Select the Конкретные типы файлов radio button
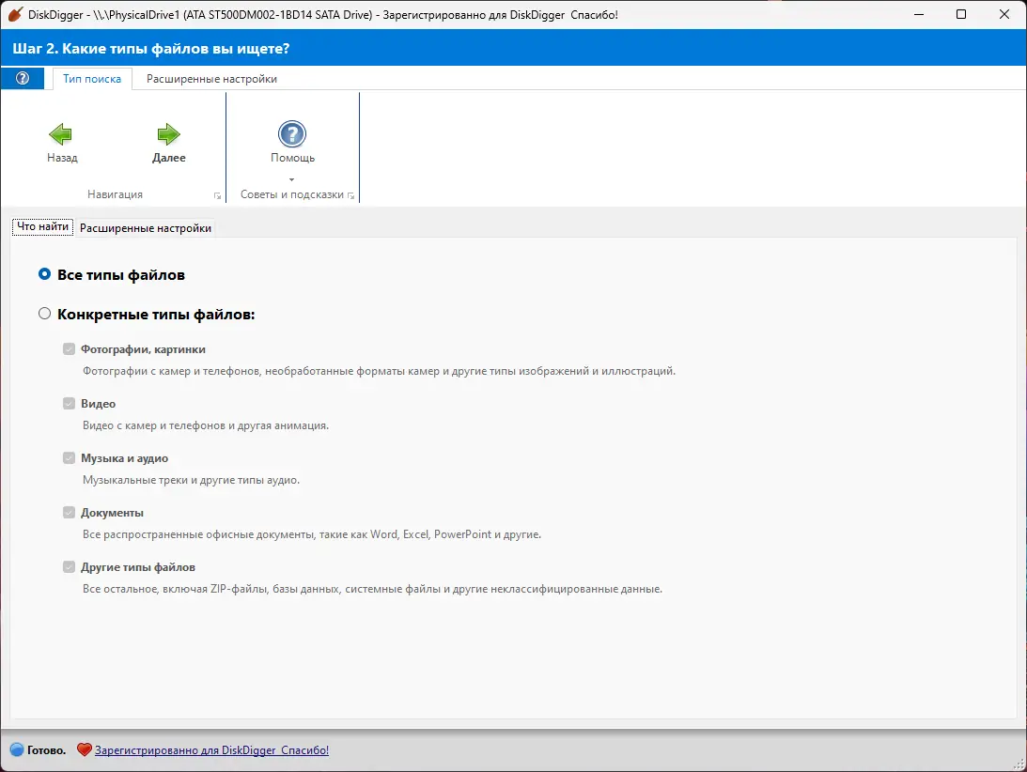Viewport: 1027px width, 772px height. coord(44,313)
